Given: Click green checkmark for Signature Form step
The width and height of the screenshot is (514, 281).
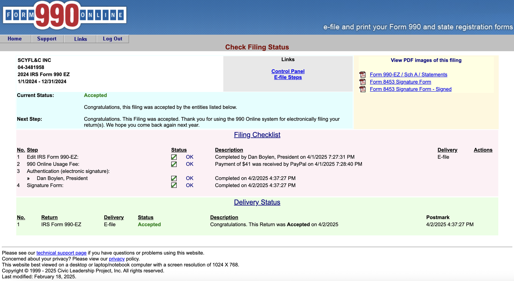Looking at the screenshot, I should pos(174,185).
